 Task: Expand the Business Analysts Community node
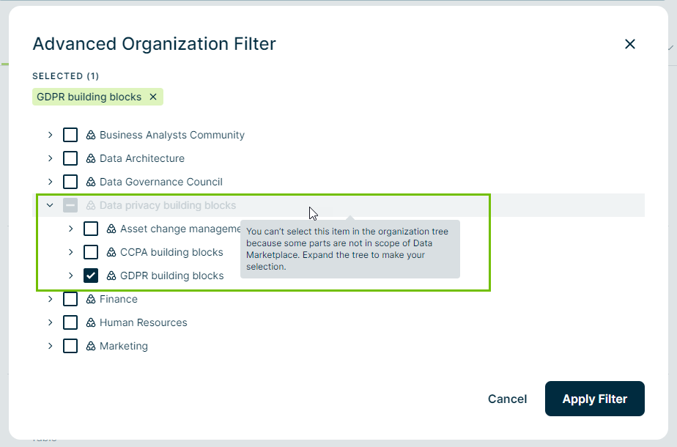[50, 135]
